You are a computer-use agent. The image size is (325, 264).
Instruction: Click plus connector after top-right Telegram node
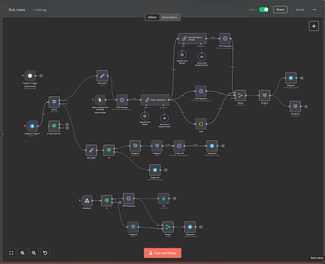[x=302, y=78]
